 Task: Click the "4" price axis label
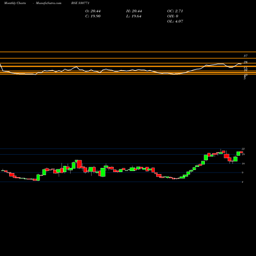tap(243, 182)
